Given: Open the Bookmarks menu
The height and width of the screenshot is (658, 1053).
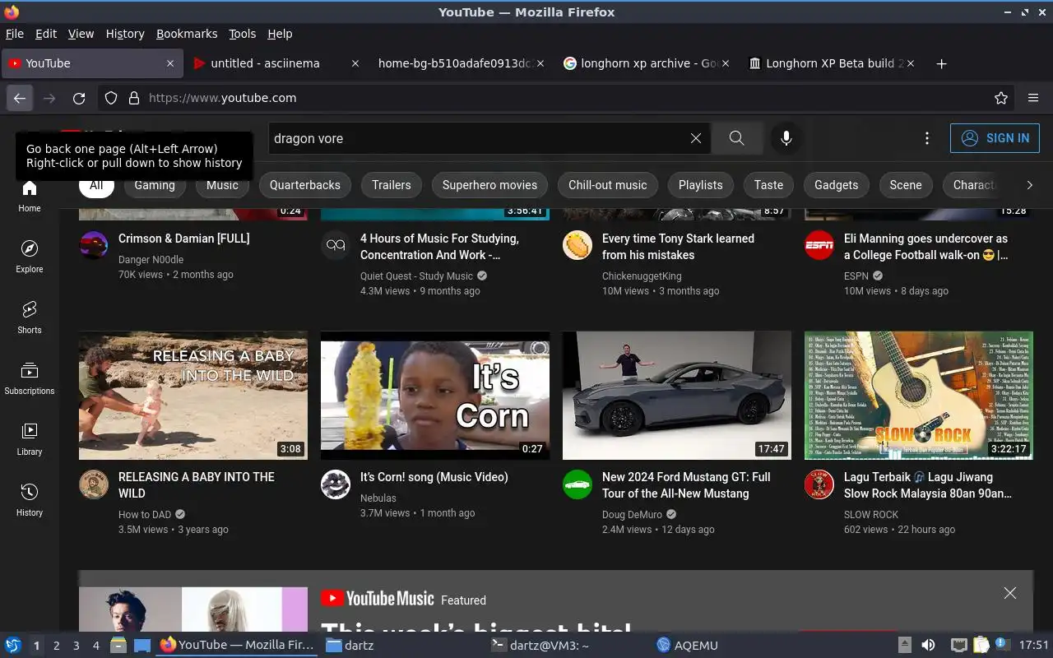Looking at the screenshot, I should 187,34.
